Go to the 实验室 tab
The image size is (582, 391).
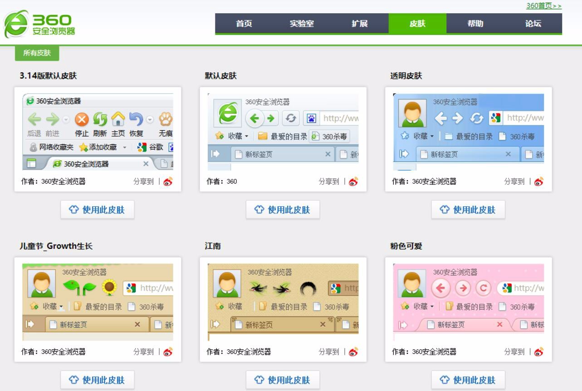click(302, 24)
